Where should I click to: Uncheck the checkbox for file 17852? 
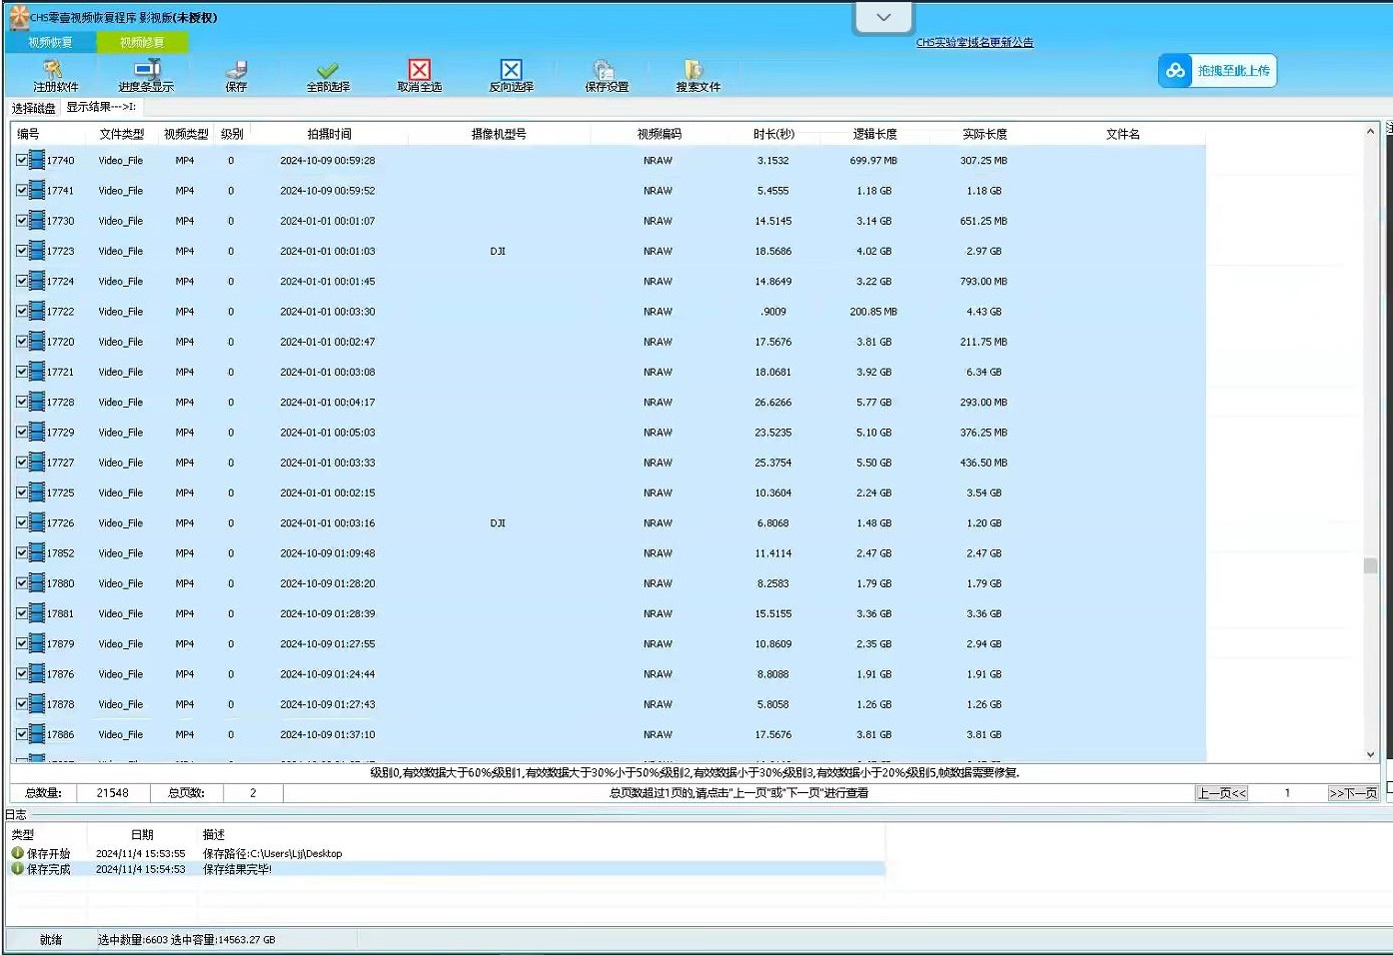[x=22, y=552]
